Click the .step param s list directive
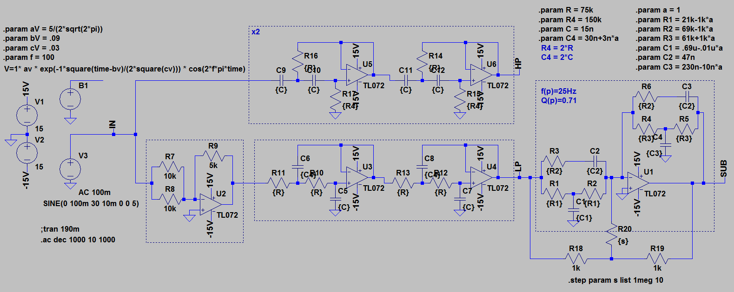 pyautogui.click(x=615, y=280)
